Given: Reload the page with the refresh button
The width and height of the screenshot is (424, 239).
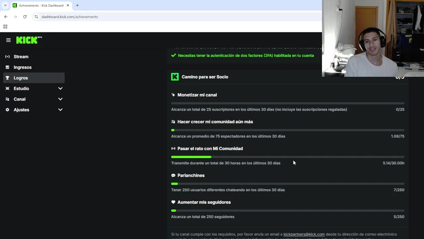Looking at the screenshot, I should pyautogui.click(x=25, y=17).
